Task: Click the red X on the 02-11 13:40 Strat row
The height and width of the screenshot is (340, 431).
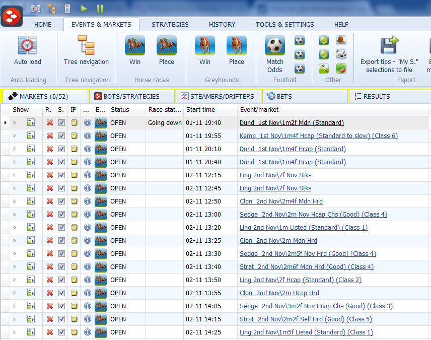Action: tap(50, 267)
